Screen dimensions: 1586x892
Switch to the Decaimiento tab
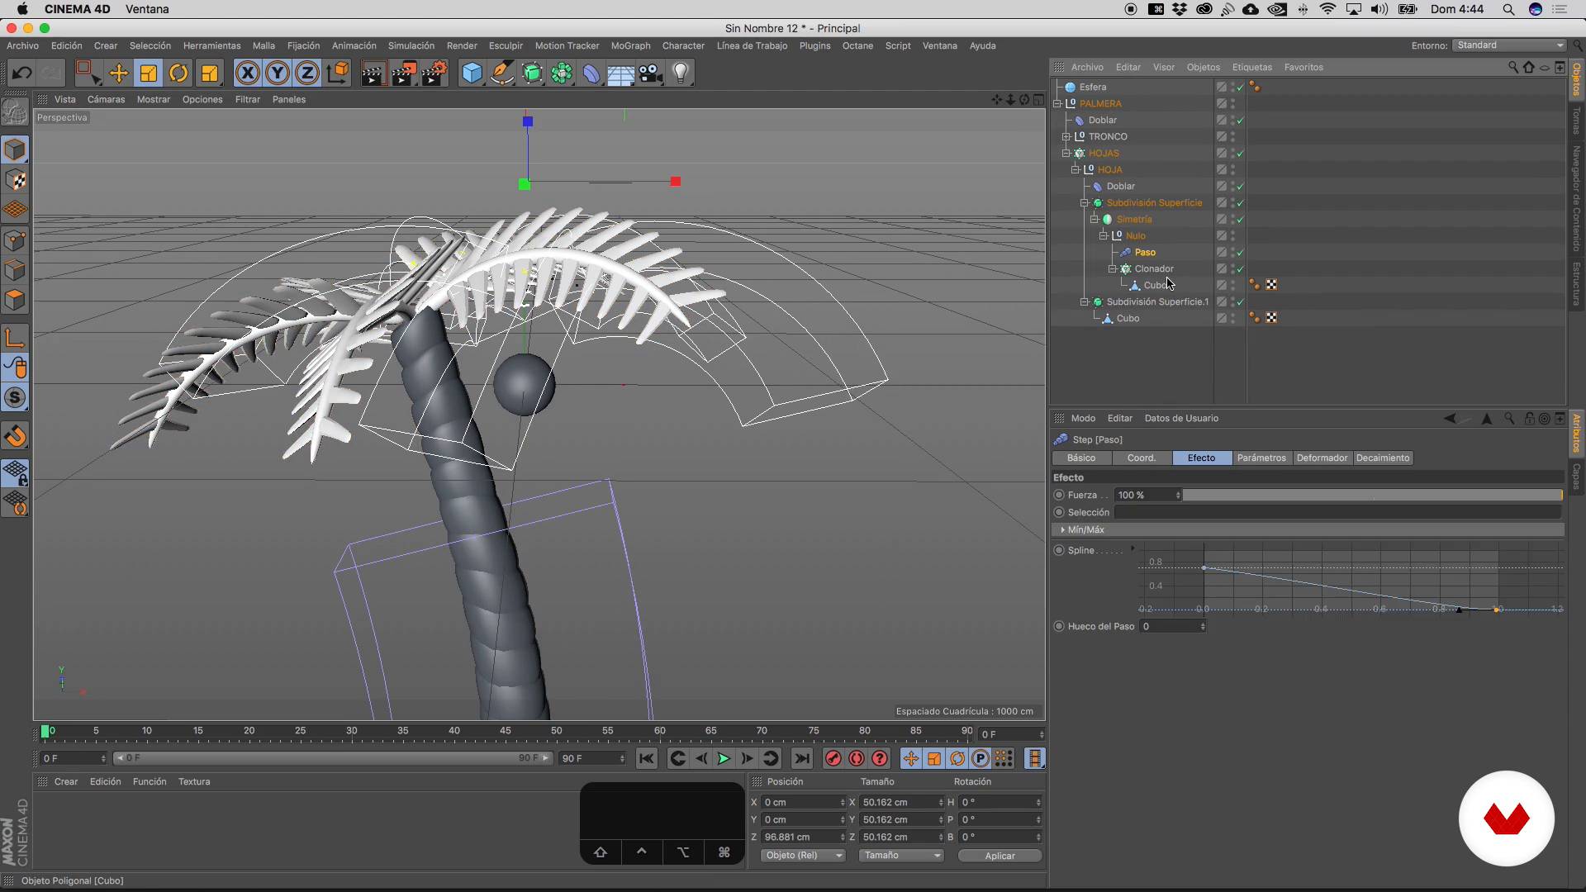(x=1383, y=458)
